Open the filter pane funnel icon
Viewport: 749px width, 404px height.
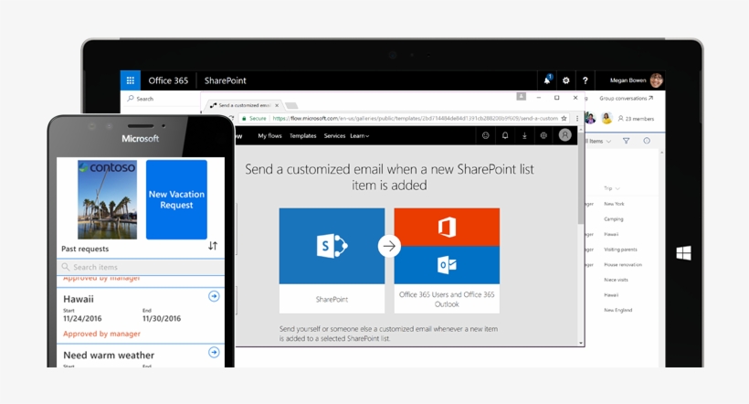[x=627, y=142]
